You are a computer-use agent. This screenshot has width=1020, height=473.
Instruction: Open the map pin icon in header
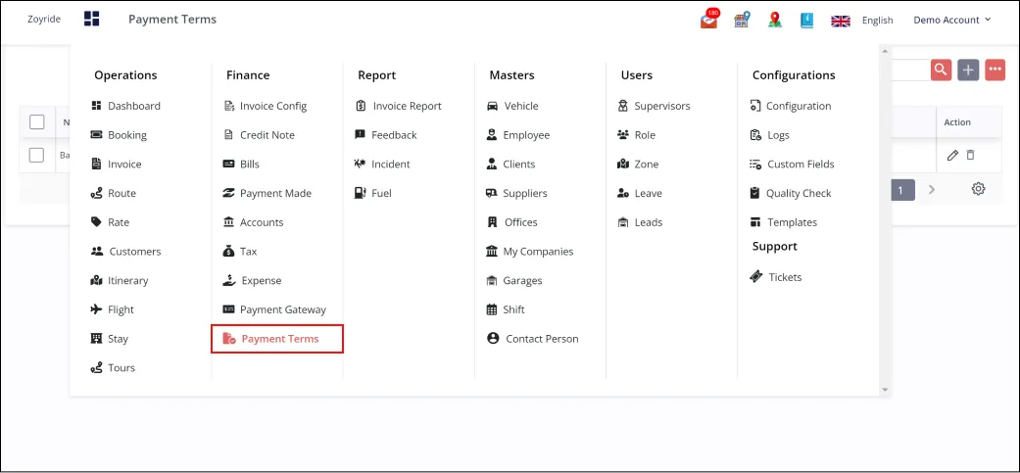tap(775, 21)
